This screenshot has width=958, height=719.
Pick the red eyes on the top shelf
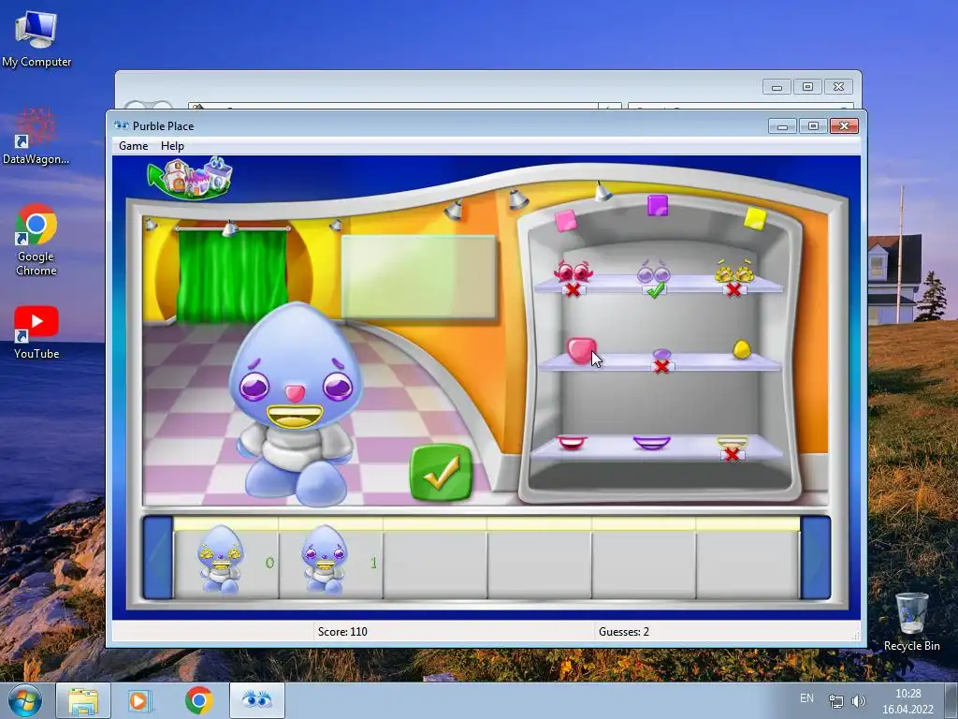coord(573,271)
